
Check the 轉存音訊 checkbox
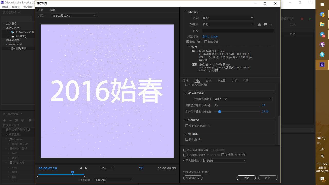[206, 42]
